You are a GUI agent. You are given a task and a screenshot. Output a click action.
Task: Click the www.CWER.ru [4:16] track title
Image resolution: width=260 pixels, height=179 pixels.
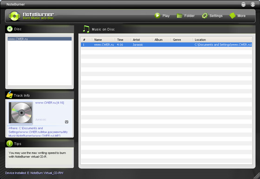(x=50, y=103)
